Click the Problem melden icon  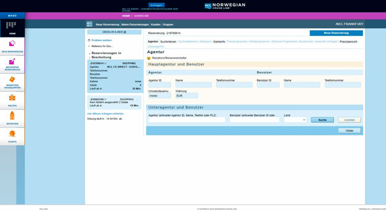[89, 40]
